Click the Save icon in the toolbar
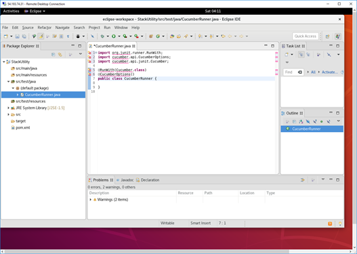Viewport: 357px width, 254px height. coord(18,36)
